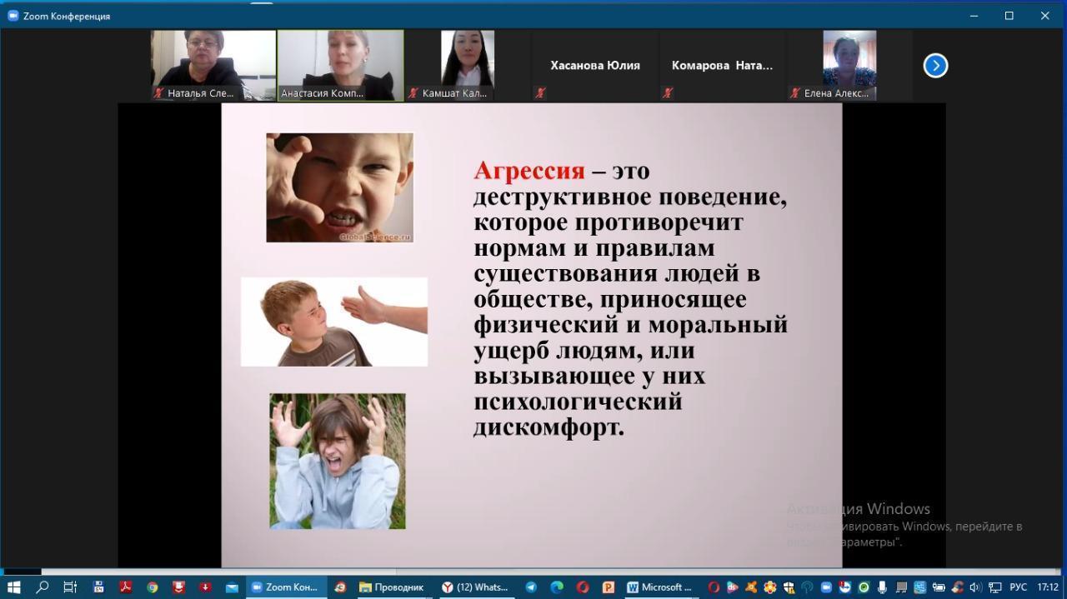Open the Windows Start menu
Image resolution: width=1067 pixels, height=599 pixels.
pos(13,587)
